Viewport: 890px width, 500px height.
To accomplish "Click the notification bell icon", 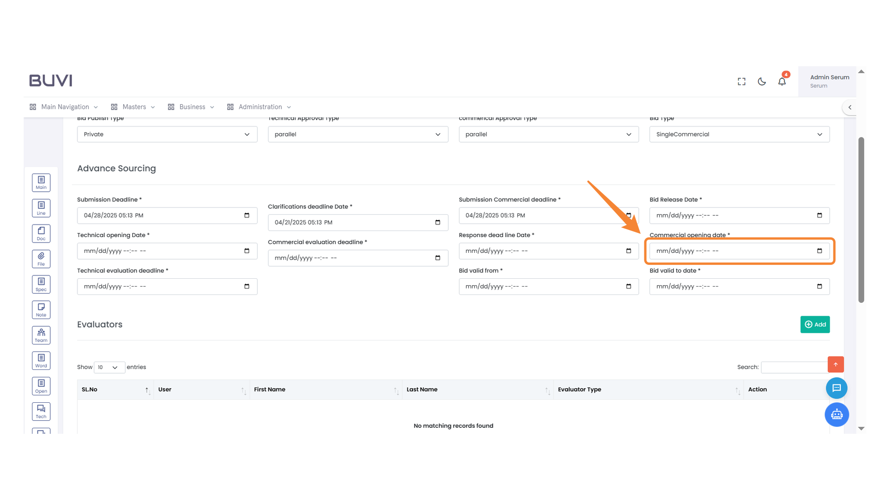I will click(782, 81).
